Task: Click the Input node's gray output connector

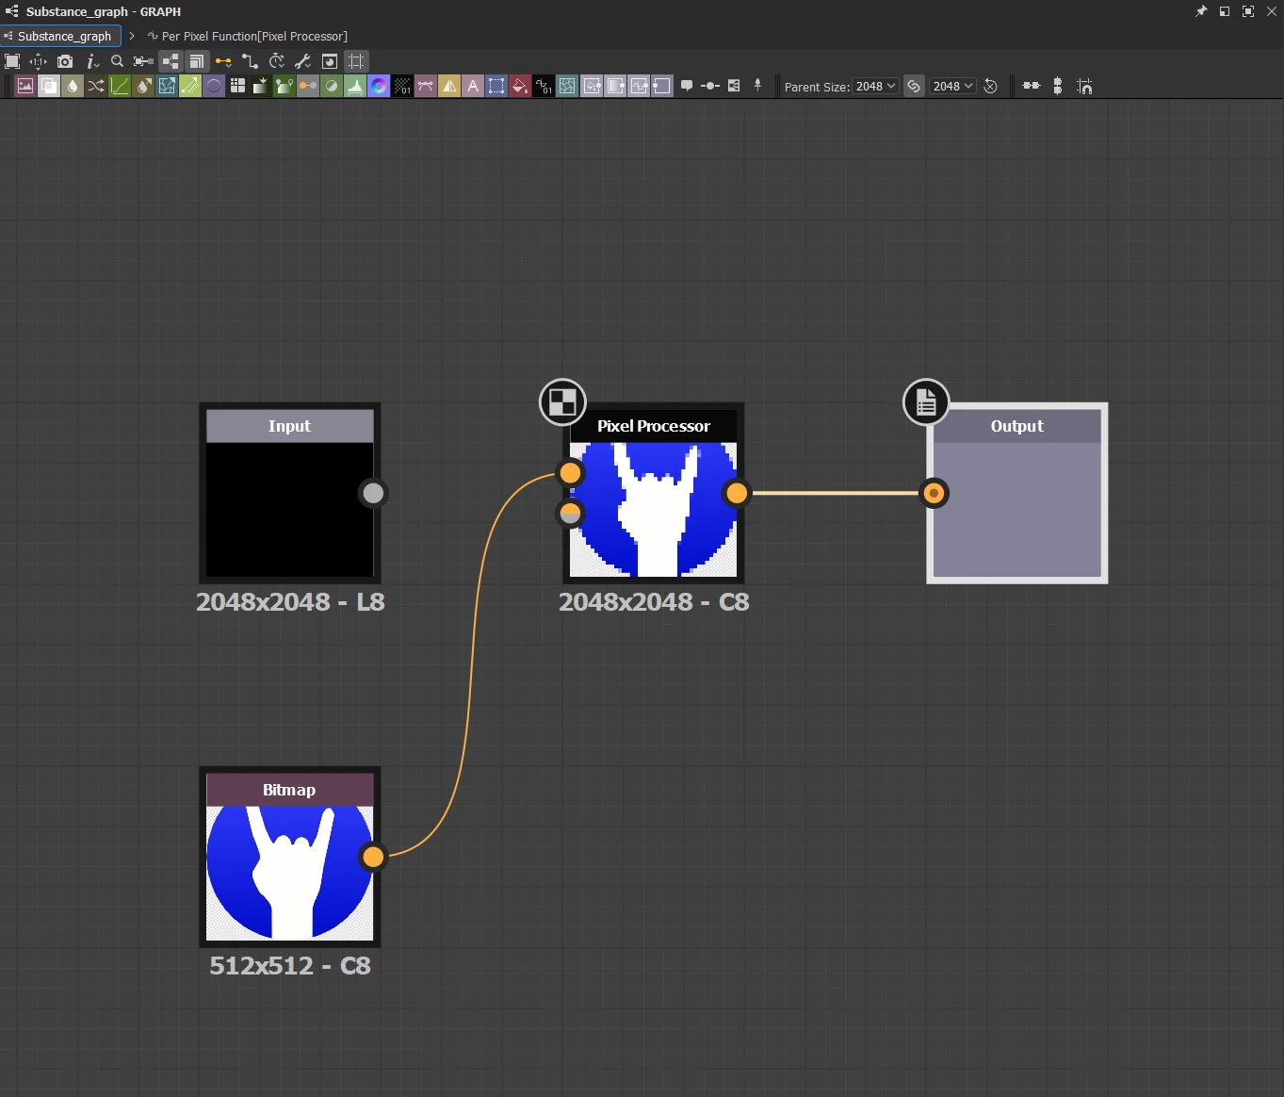Action: coord(373,493)
